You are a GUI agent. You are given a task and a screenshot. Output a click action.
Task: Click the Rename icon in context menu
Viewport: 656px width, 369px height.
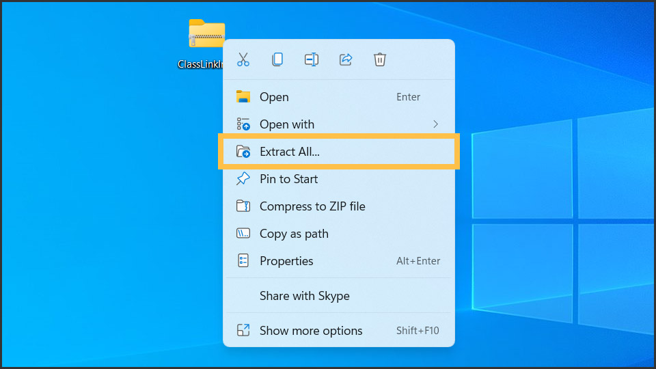click(312, 59)
